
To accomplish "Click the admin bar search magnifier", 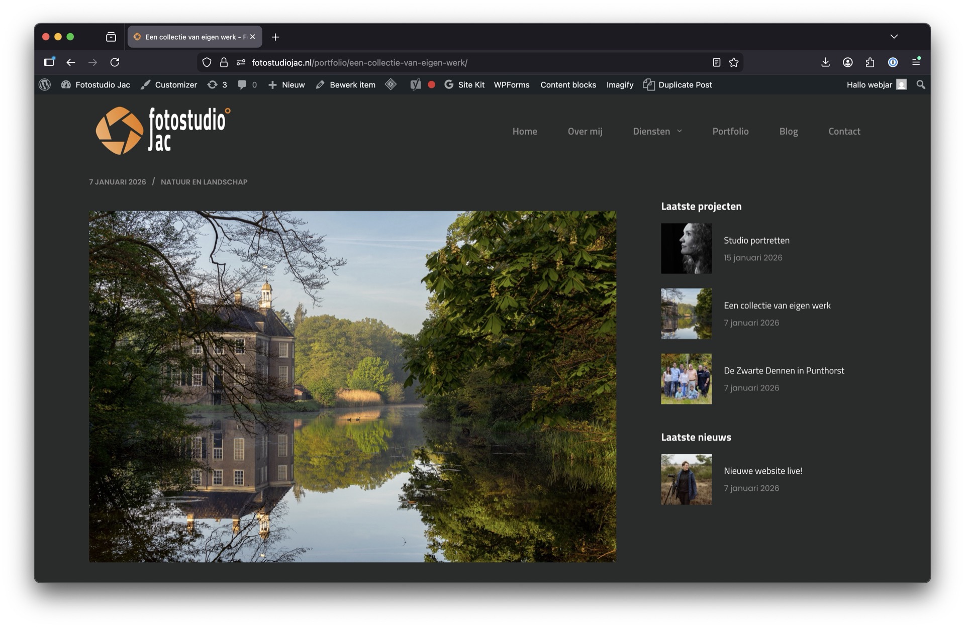I will pos(920,85).
